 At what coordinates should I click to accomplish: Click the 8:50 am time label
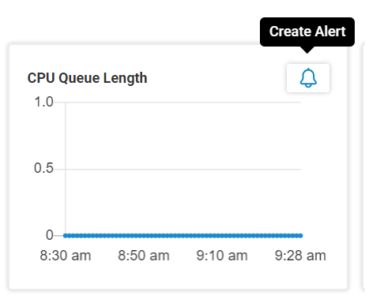[144, 256]
